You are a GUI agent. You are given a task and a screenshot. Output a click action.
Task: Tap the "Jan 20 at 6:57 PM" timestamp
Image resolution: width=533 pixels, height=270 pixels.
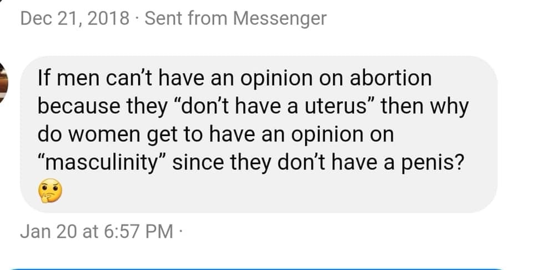tap(97, 231)
